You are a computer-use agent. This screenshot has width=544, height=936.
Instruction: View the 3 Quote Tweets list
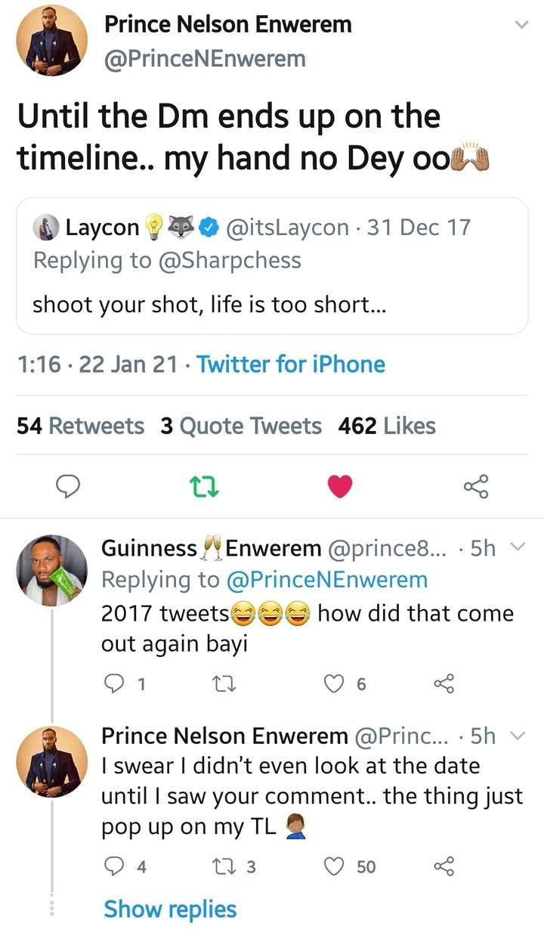(x=241, y=426)
